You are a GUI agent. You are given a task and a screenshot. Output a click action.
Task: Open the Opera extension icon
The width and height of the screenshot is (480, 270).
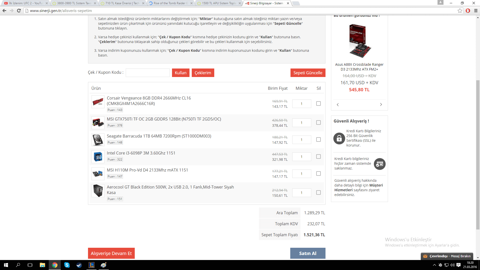tap(468, 10)
